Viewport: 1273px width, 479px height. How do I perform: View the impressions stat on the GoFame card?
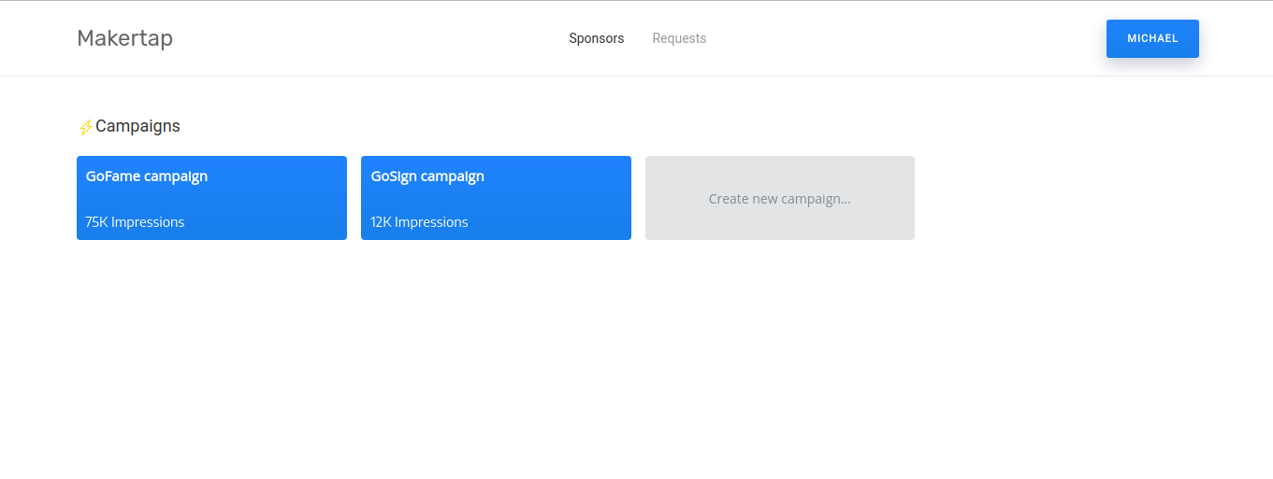pyautogui.click(x=135, y=222)
